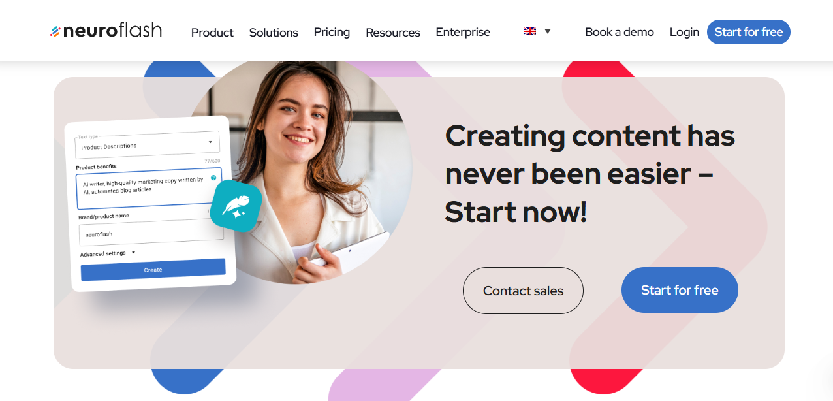Click the Contact sales button

[x=523, y=291]
